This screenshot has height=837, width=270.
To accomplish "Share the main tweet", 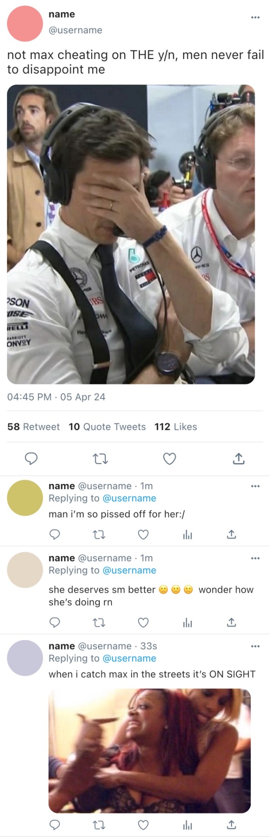I will 239,459.
